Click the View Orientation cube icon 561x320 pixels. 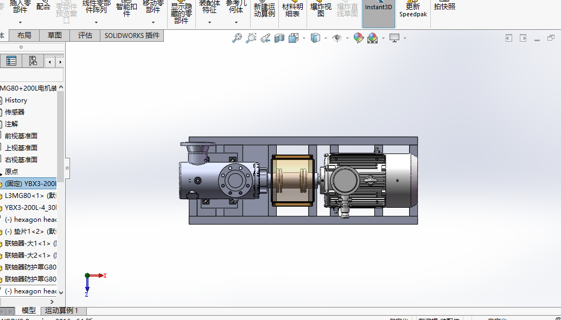[x=294, y=38]
